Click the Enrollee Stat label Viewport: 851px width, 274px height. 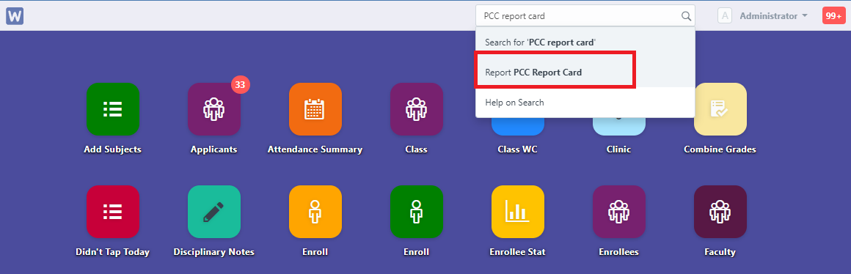tap(518, 252)
